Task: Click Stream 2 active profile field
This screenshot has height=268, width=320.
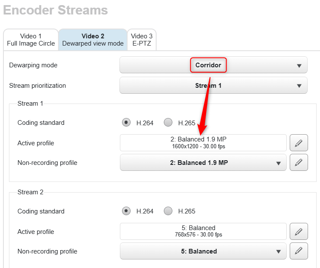Action: click(x=203, y=231)
